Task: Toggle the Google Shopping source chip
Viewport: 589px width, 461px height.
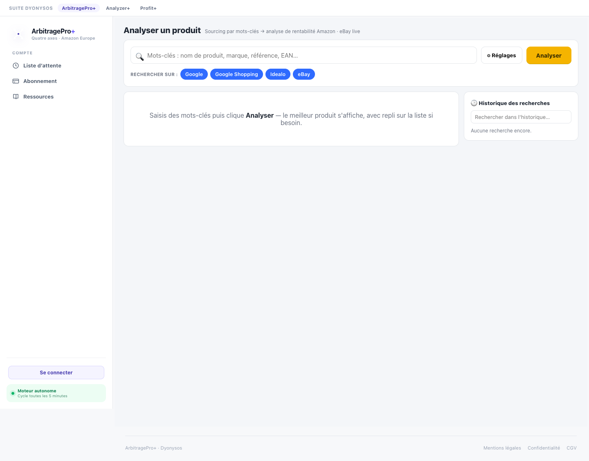Action: (x=236, y=74)
